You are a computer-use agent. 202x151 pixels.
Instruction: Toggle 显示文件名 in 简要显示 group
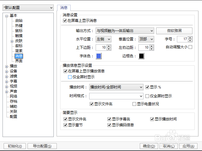tap(65, 119)
